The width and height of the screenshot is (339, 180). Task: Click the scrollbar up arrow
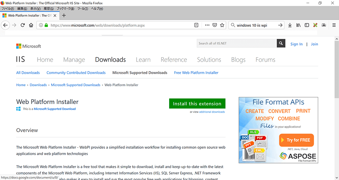pos(337,39)
